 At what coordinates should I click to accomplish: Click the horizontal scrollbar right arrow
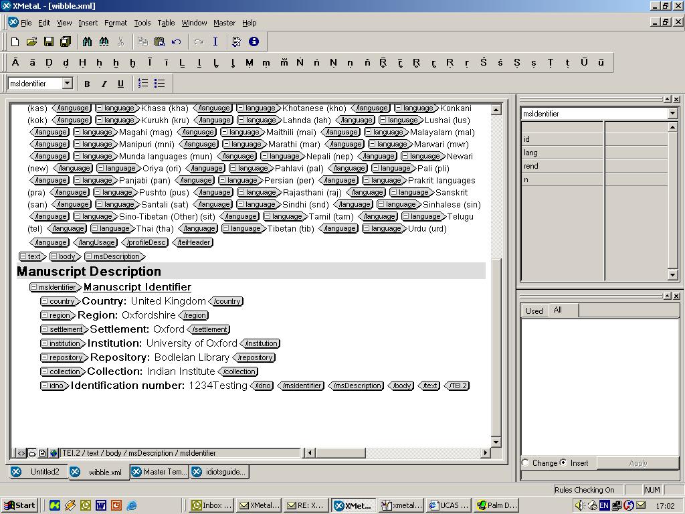pyautogui.click(x=485, y=453)
